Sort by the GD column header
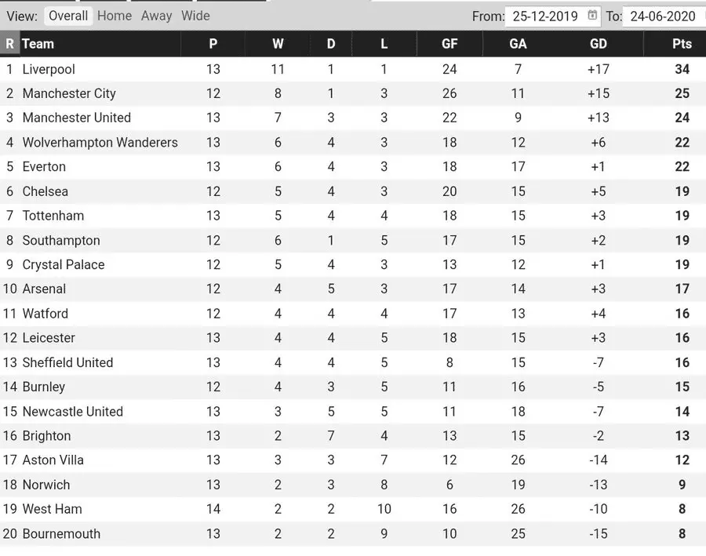The height and width of the screenshot is (556, 706). (598, 44)
